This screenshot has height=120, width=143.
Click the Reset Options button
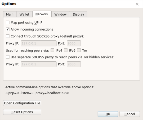22,112
